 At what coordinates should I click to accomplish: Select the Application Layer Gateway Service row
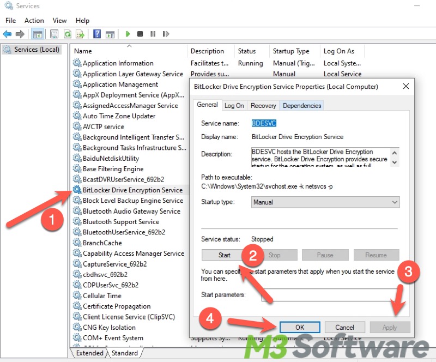tap(133, 74)
